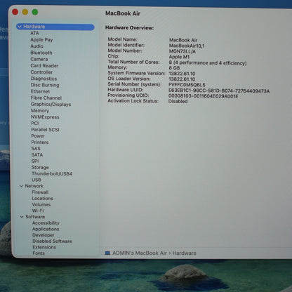The width and height of the screenshot is (292, 292).
Task: Click the yellow minimize window button
Action: [25, 12]
